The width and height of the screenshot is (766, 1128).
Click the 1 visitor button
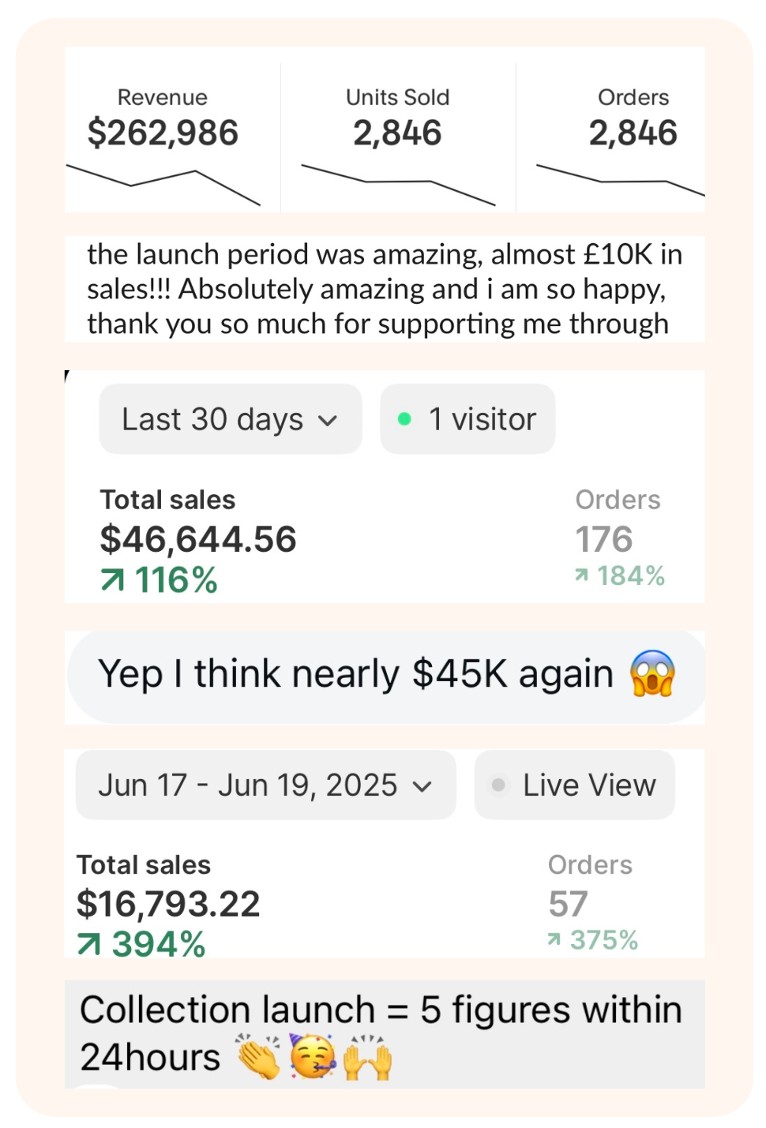[x=467, y=419]
